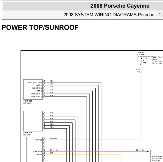Click the 'HALL SENS GND' pin label
The image size is (163, 162).
35,82
